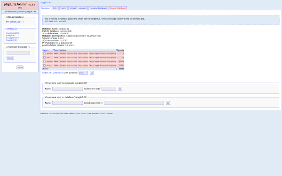This screenshot has height=176, width=282.
Task: Search the pinyin table
Action: click(x=81, y=65)
